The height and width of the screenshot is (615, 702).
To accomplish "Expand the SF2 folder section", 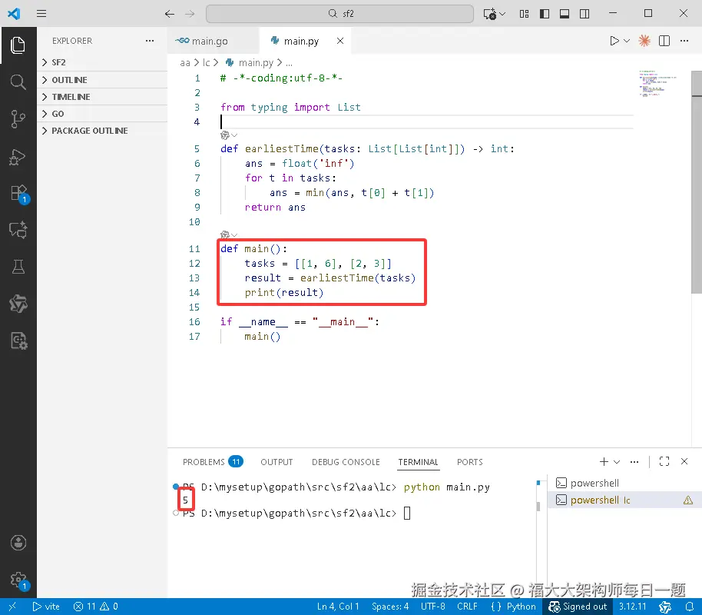I will click(x=103, y=62).
